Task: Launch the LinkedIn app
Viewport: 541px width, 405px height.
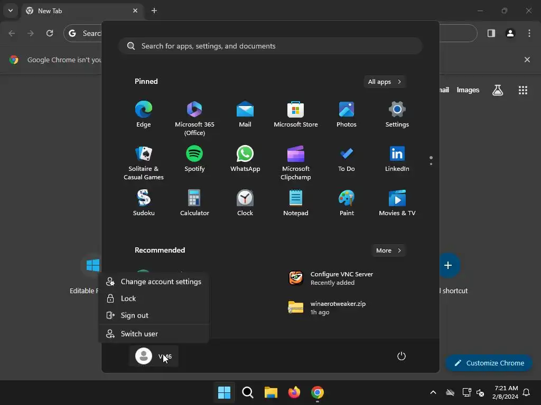Action: tap(397, 159)
